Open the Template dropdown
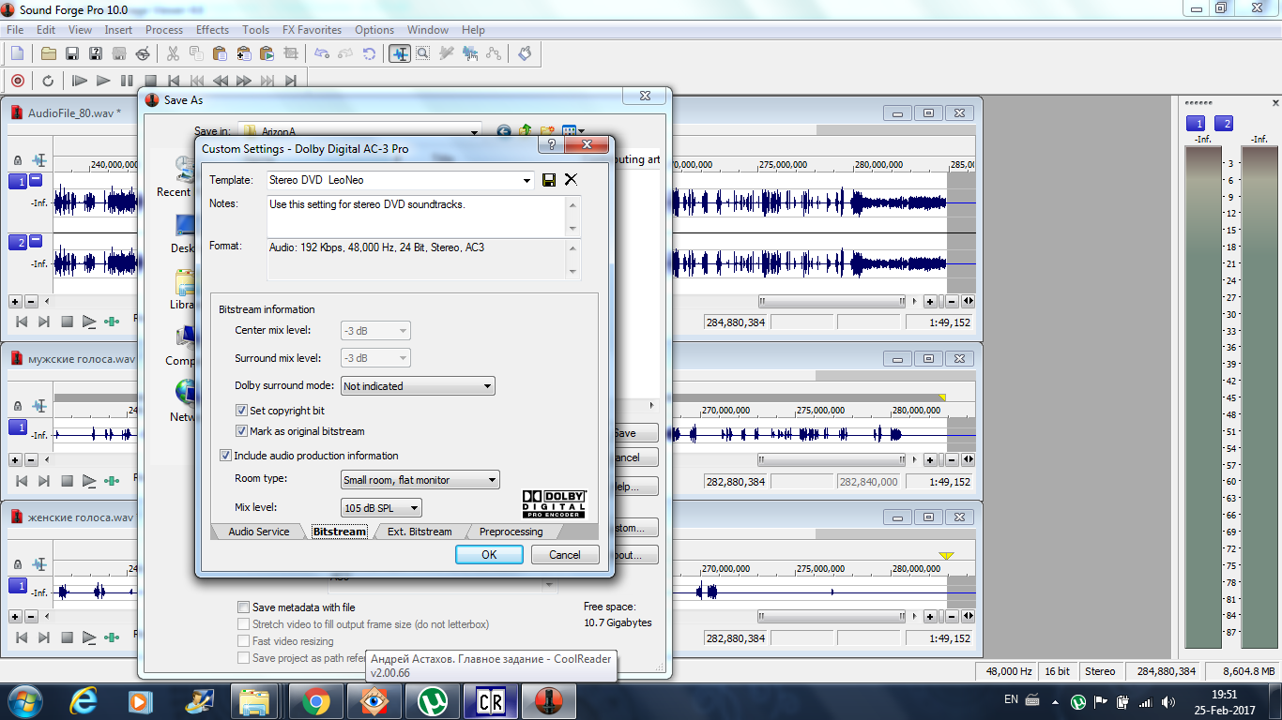 (x=527, y=180)
